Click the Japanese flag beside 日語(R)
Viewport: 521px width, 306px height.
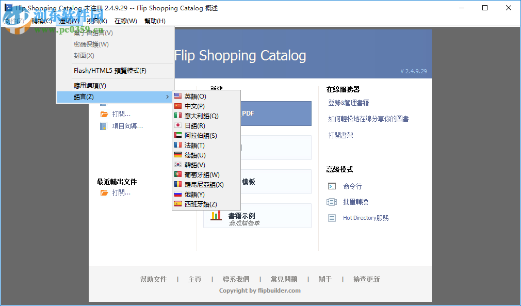[x=178, y=125]
